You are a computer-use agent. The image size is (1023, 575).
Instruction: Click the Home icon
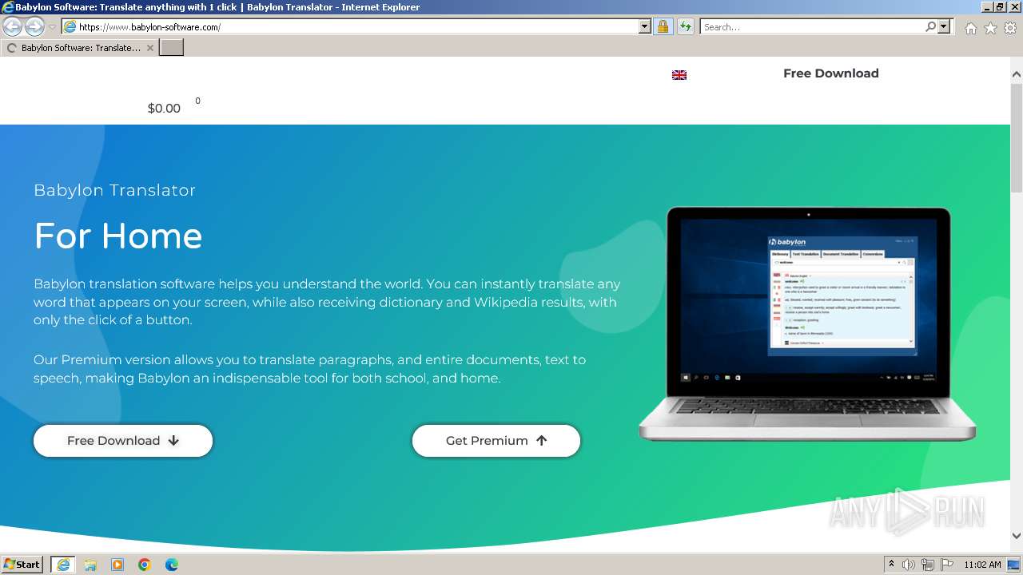tap(970, 28)
